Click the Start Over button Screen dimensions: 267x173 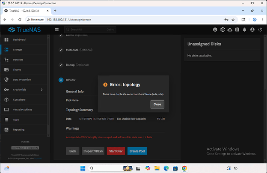(116, 151)
